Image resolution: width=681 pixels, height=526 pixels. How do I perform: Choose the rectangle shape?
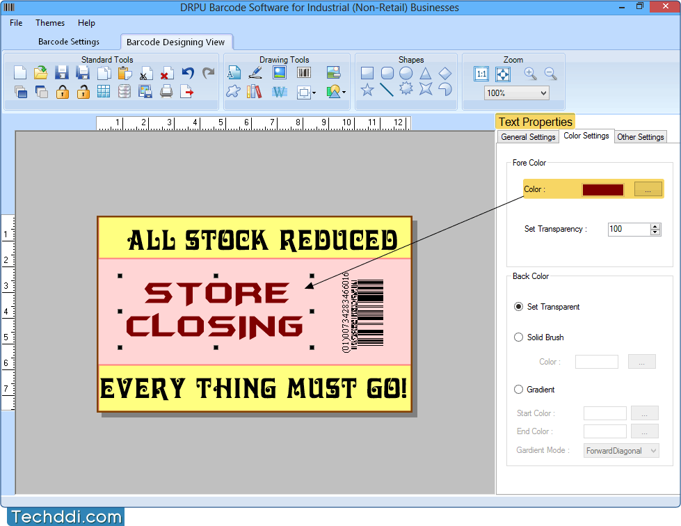pos(367,73)
